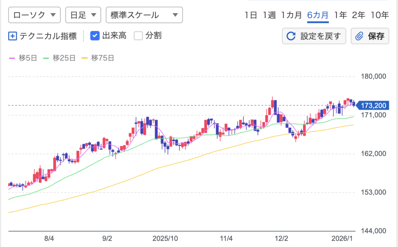Open the 日足 interval dropdown
398x247 pixels.
point(83,16)
